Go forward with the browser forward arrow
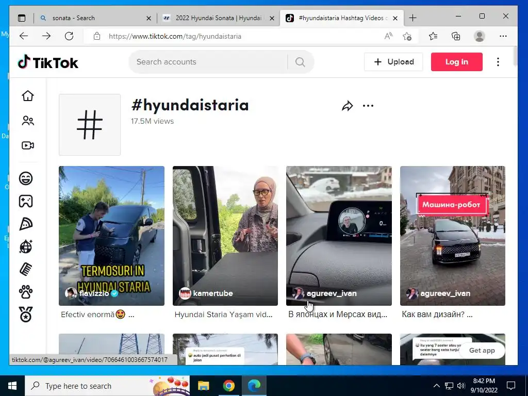528x396 pixels. 46,36
